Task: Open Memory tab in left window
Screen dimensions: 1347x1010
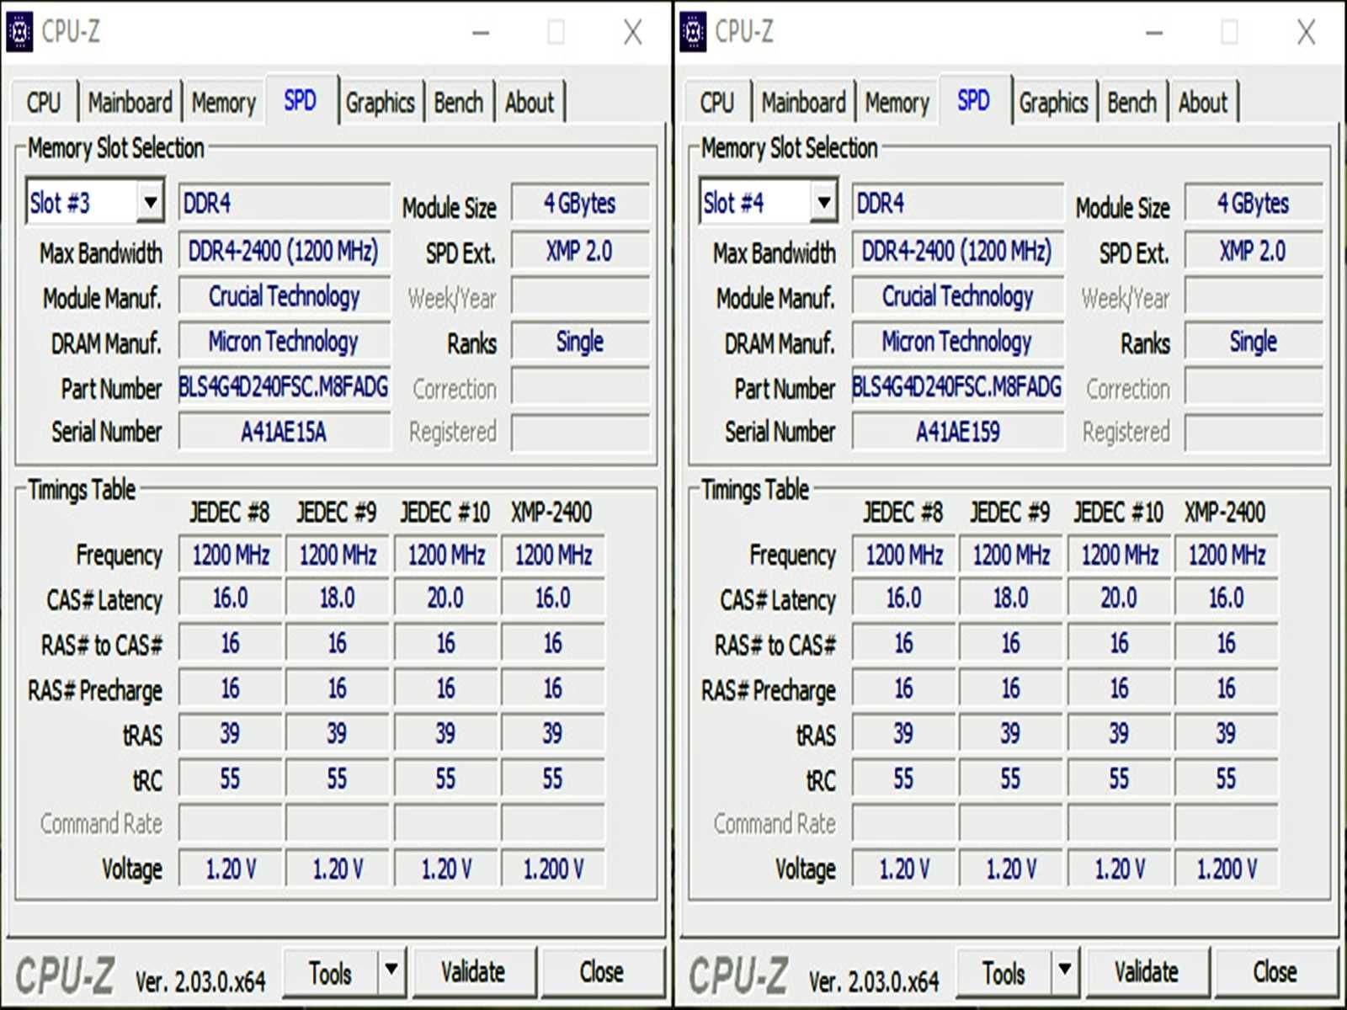Action: point(223,103)
